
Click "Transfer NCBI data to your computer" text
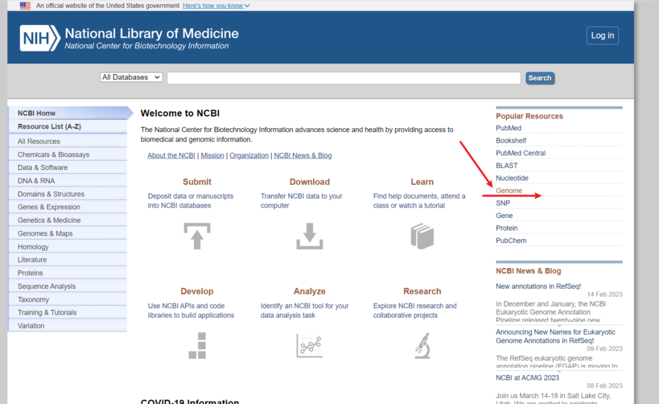[x=301, y=201]
